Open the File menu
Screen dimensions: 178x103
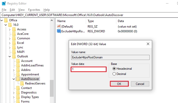[4, 10]
